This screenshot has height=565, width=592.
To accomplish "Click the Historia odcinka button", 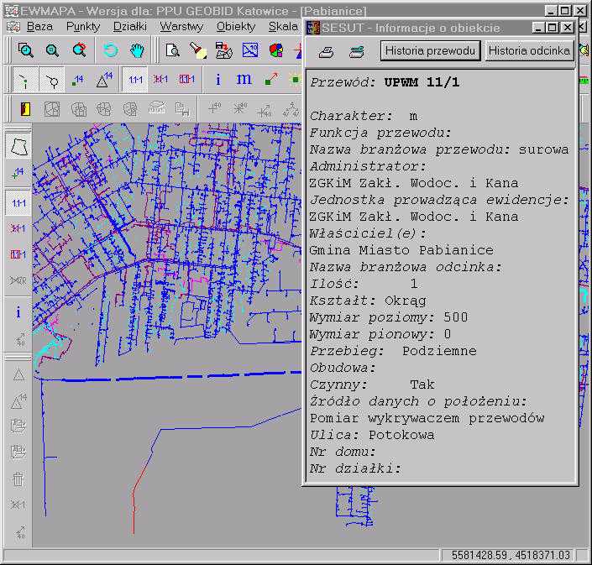I will coord(529,51).
